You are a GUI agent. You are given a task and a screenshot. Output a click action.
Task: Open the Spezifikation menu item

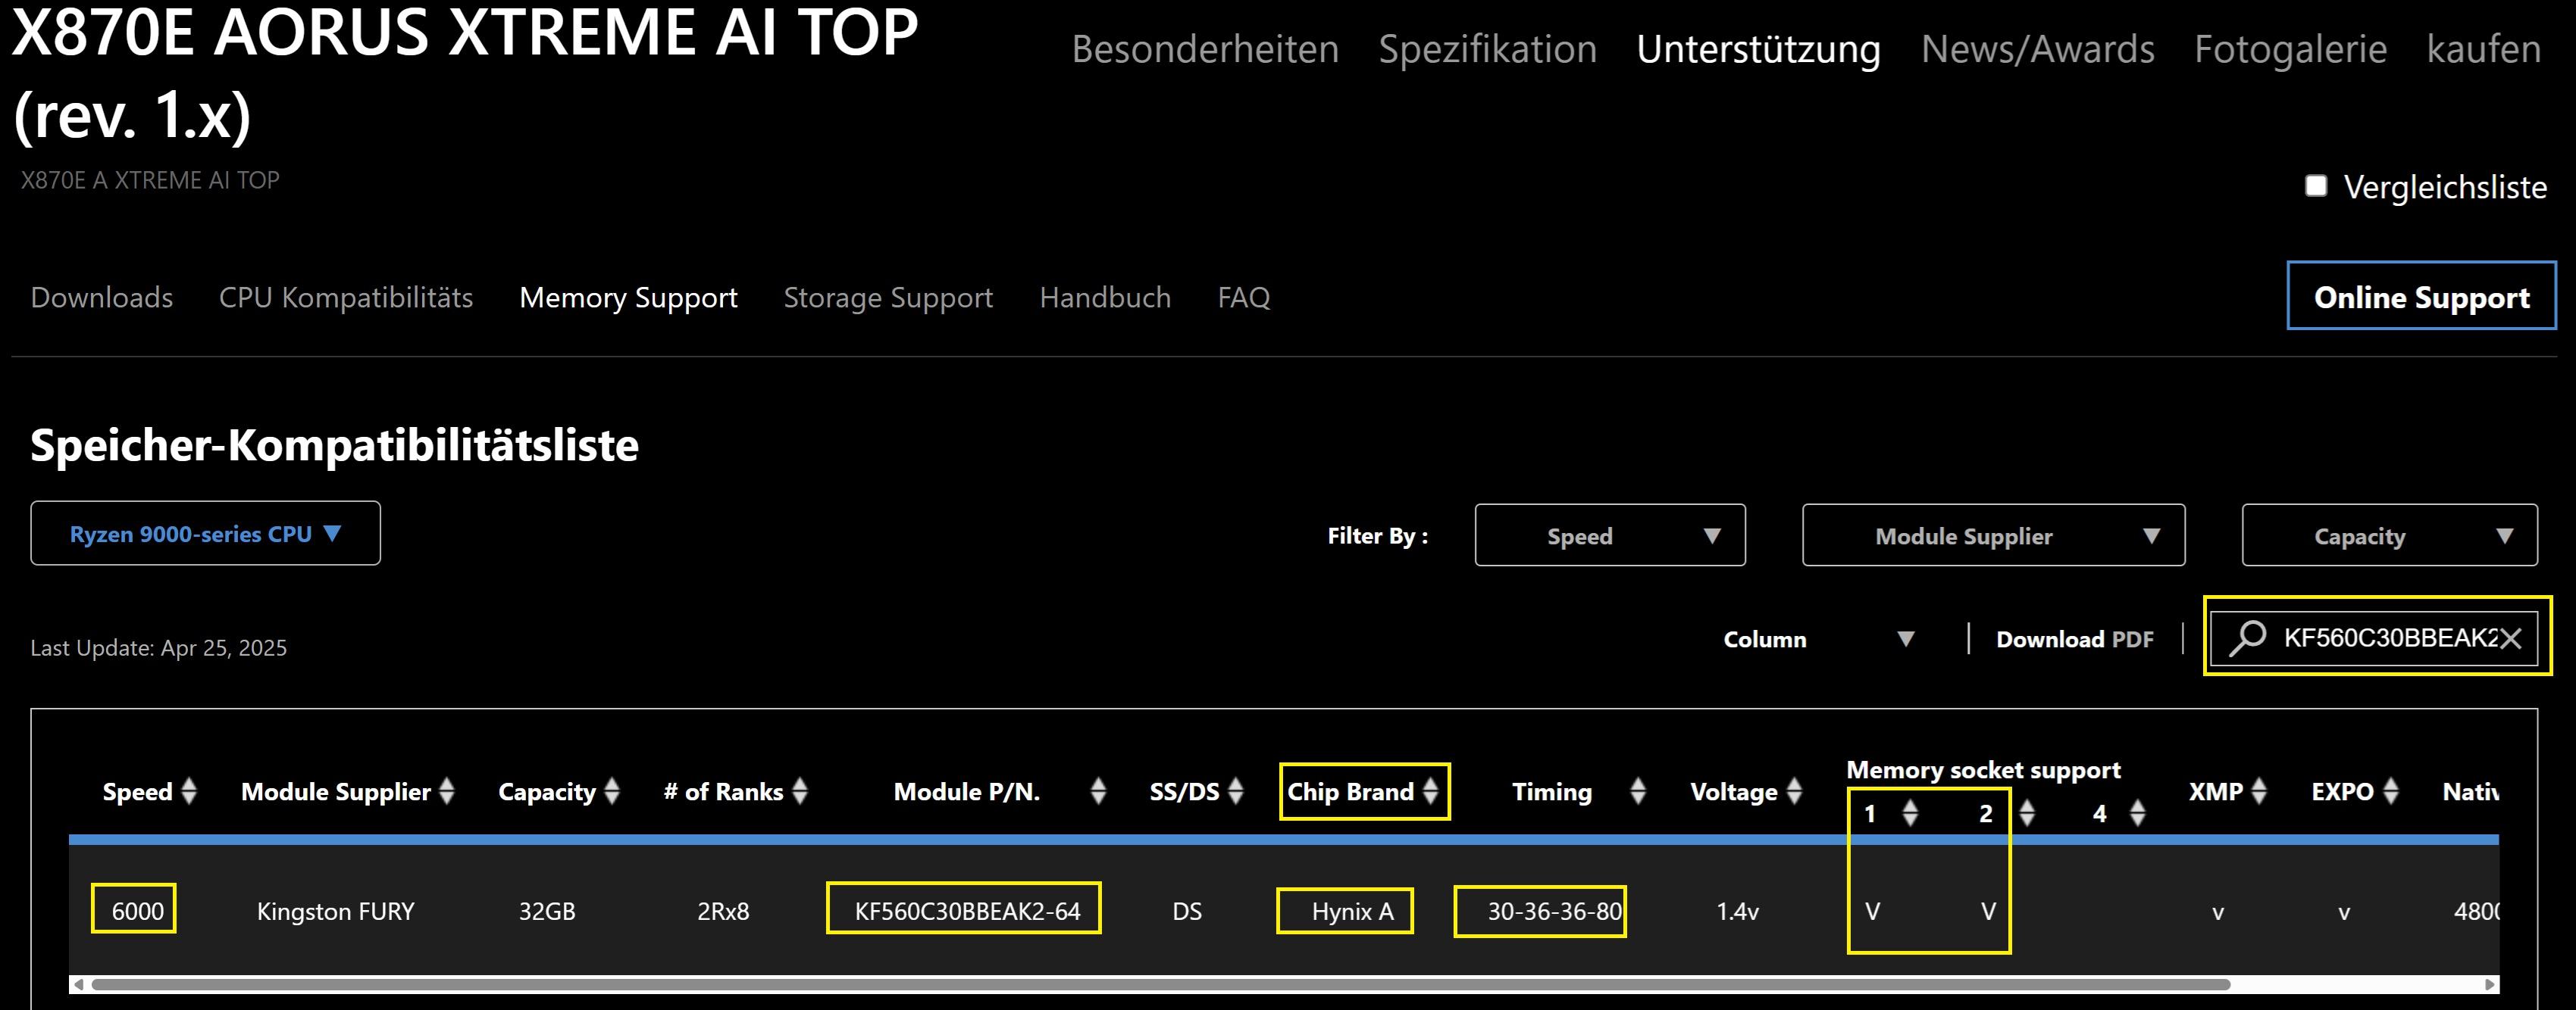pos(1487,49)
